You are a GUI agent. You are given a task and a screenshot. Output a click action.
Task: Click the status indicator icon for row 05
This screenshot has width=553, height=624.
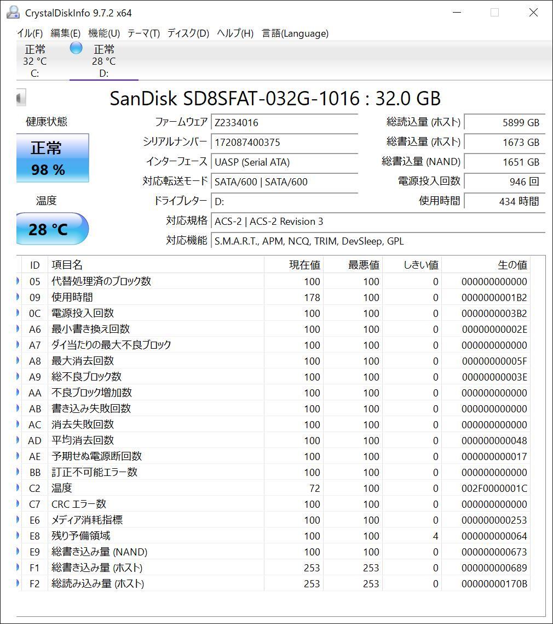tap(19, 281)
